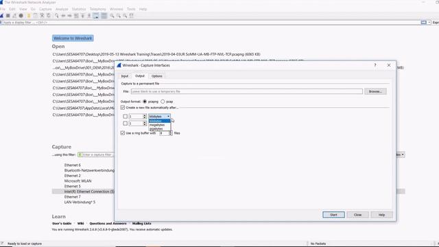Click the display filter bookmark icon

point(1,23)
